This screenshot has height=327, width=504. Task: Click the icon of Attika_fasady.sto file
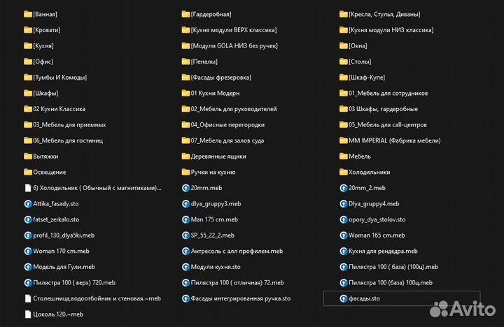[x=27, y=203]
